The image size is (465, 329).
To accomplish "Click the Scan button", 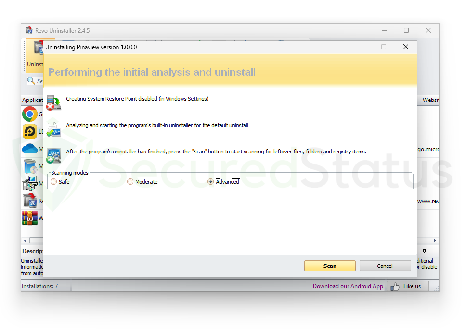I will (x=330, y=266).
